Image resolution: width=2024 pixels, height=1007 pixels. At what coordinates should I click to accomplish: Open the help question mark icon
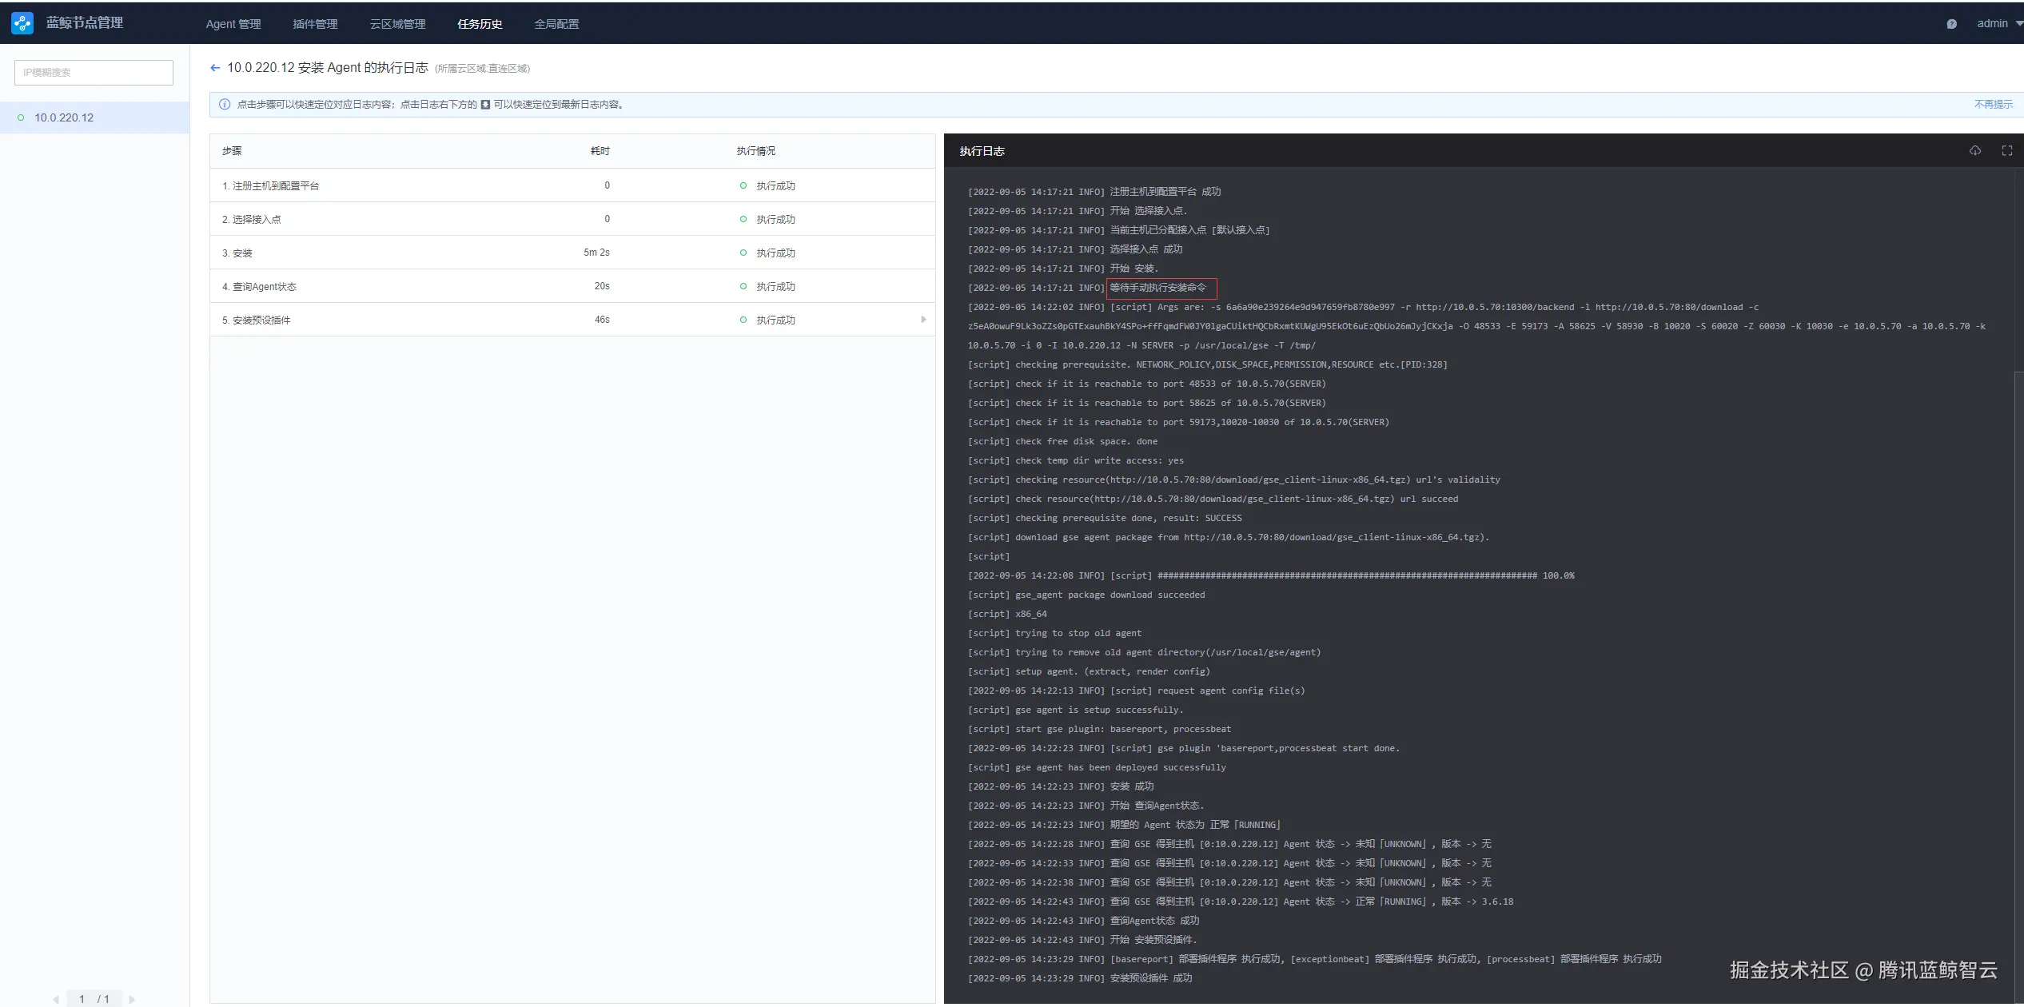coord(1951,24)
